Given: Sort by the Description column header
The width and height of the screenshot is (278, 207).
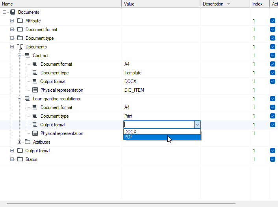Looking at the screenshot, I should pyautogui.click(x=225, y=4).
